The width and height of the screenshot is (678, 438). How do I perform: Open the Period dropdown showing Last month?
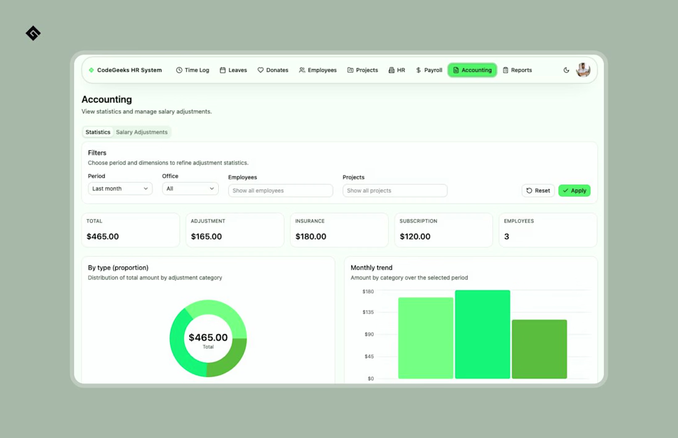point(120,189)
